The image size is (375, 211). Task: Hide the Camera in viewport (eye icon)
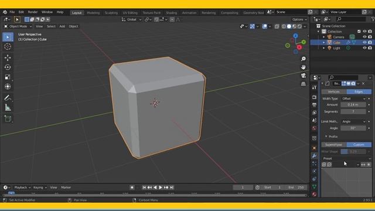coord(364,37)
